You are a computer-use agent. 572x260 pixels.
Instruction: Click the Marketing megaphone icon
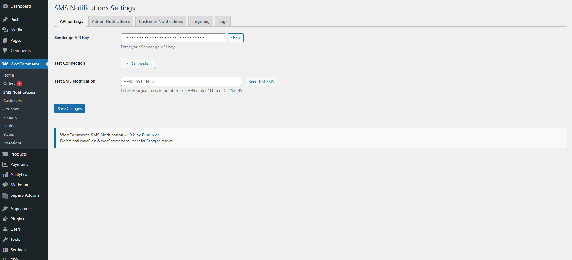pyautogui.click(x=5, y=185)
